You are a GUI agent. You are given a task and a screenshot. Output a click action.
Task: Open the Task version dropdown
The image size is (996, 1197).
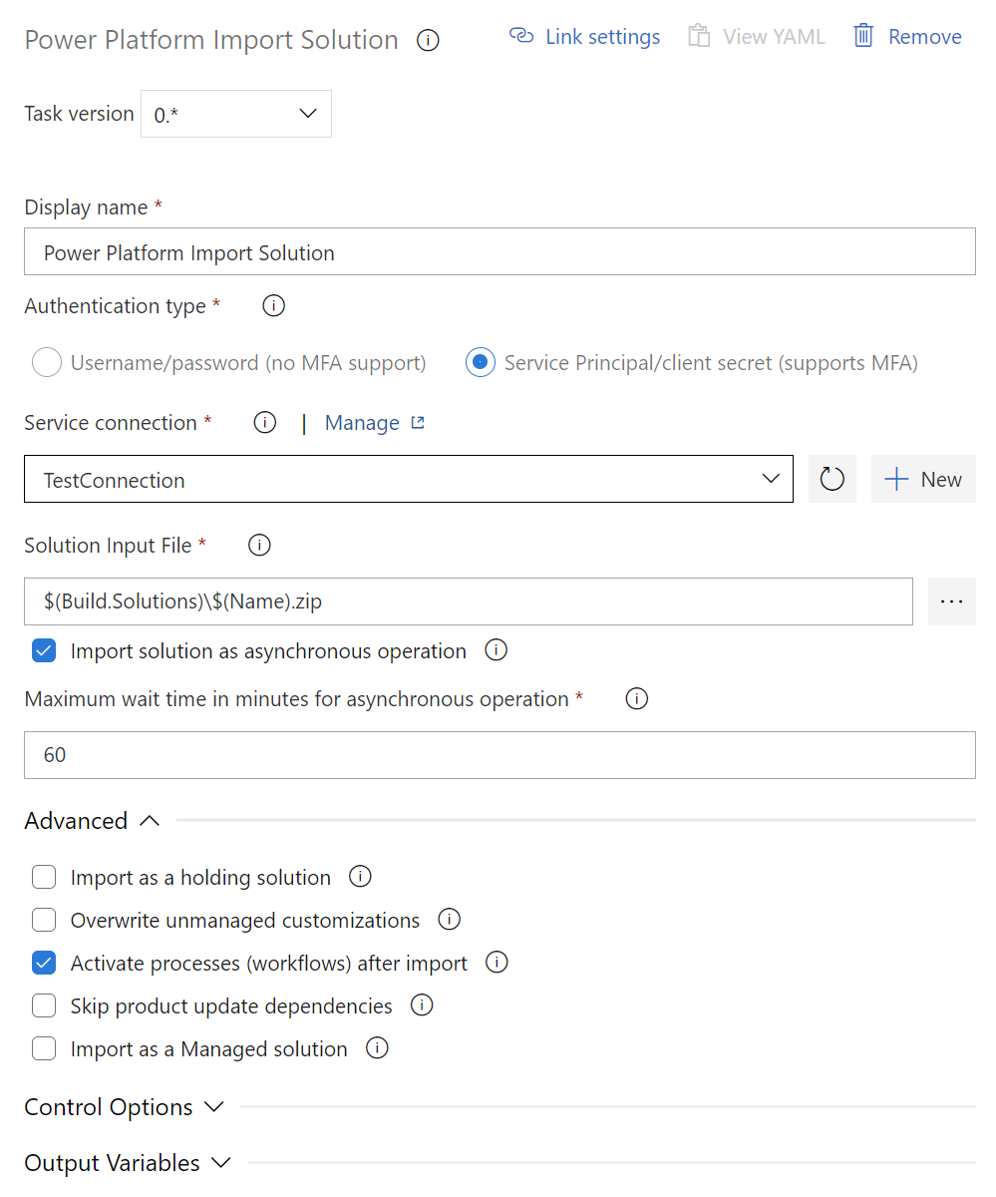pos(236,114)
